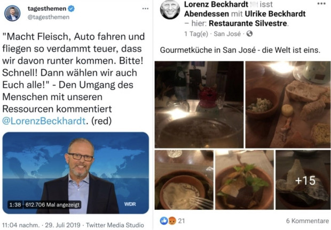331x230 pixels.
Task: Open the bread board photo
Action: click(x=288, y=104)
